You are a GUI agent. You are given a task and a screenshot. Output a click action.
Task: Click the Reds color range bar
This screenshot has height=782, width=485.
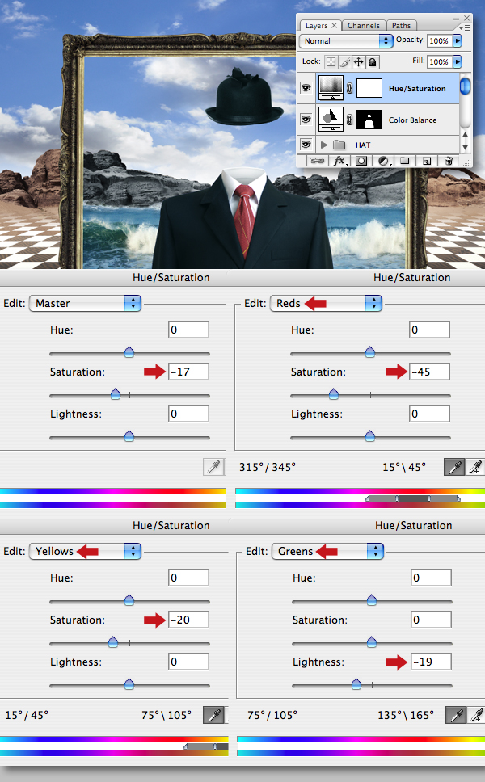tap(412, 498)
